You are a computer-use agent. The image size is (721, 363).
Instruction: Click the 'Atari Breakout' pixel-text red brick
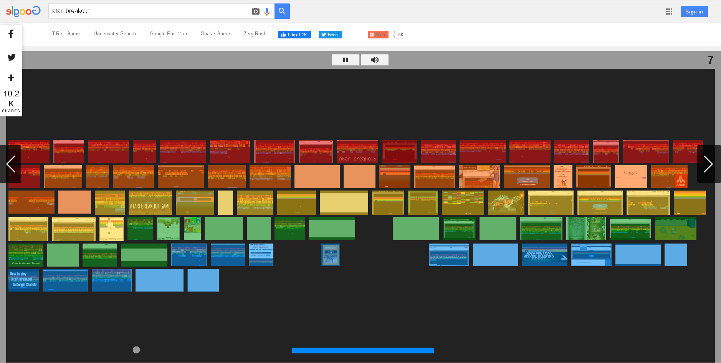[x=357, y=151]
